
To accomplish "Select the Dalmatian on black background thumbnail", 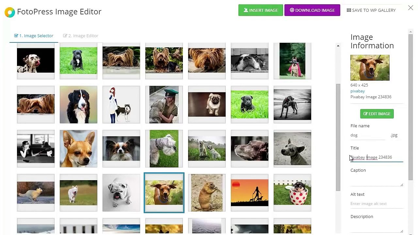I will point(36,61).
